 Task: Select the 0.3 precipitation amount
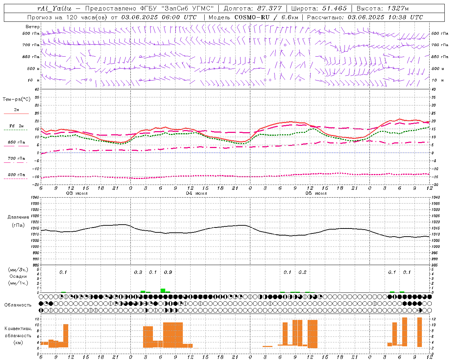(x=138, y=272)
